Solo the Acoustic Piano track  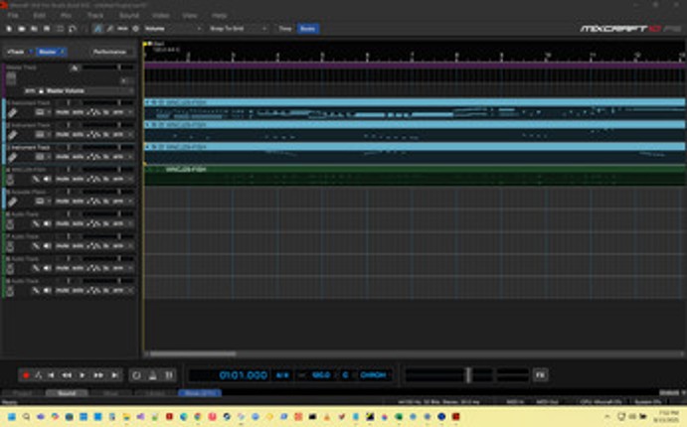click(78, 202)
